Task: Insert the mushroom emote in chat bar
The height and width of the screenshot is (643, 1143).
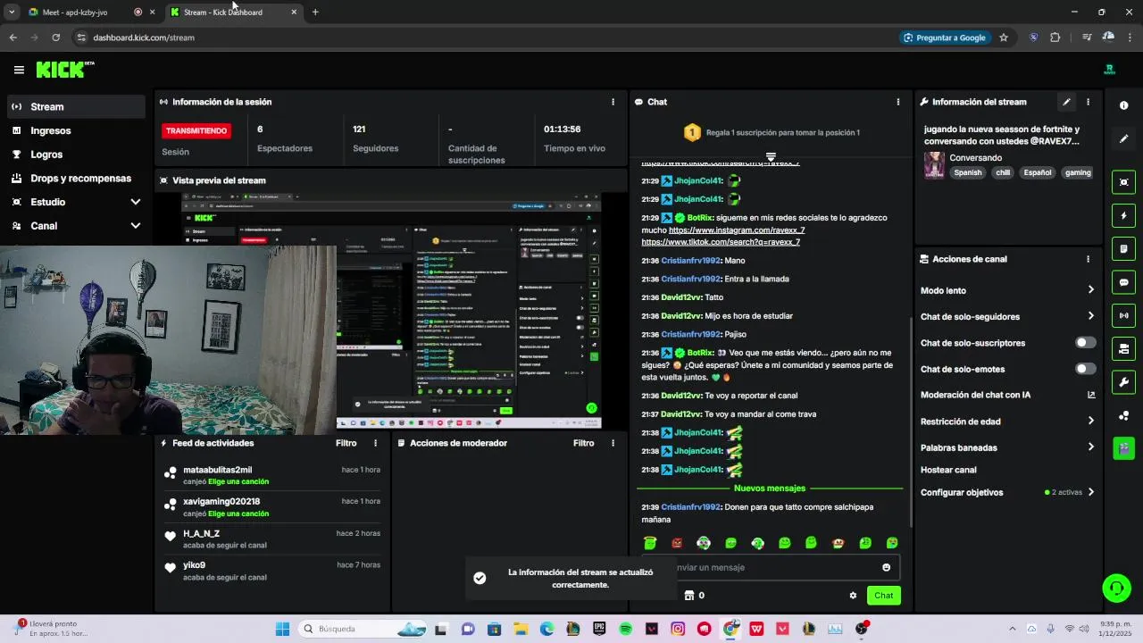Action: point(838,543)
